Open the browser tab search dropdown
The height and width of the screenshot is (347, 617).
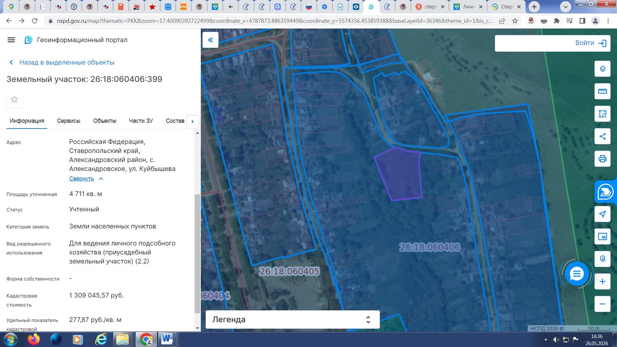[x=566, y=7]
